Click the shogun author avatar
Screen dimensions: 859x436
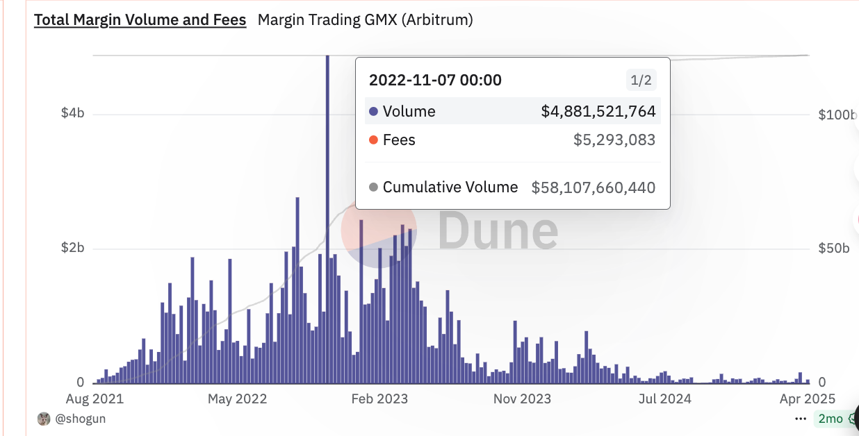pyautogui.click(x=44, y=419)
